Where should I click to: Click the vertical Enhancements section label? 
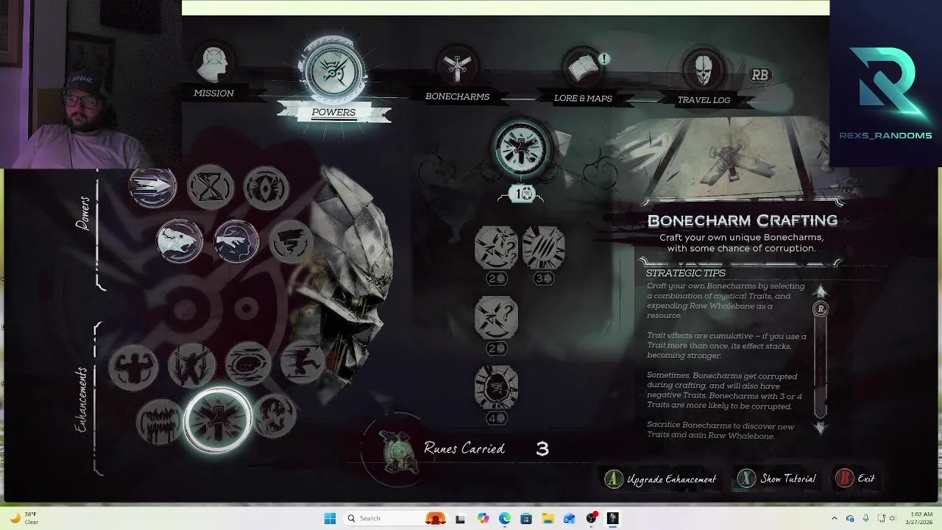click(82, 400)
